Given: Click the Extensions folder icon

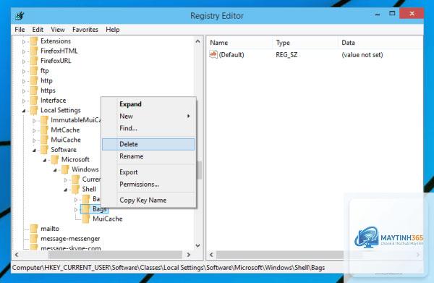Looking at the screenshot, I should 34,41.
